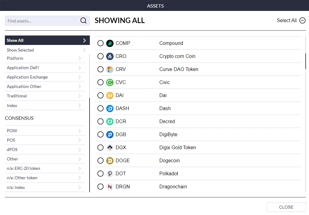Choose the Application: DeFi category
Screen dimensions: 309x215
[45, 68]
